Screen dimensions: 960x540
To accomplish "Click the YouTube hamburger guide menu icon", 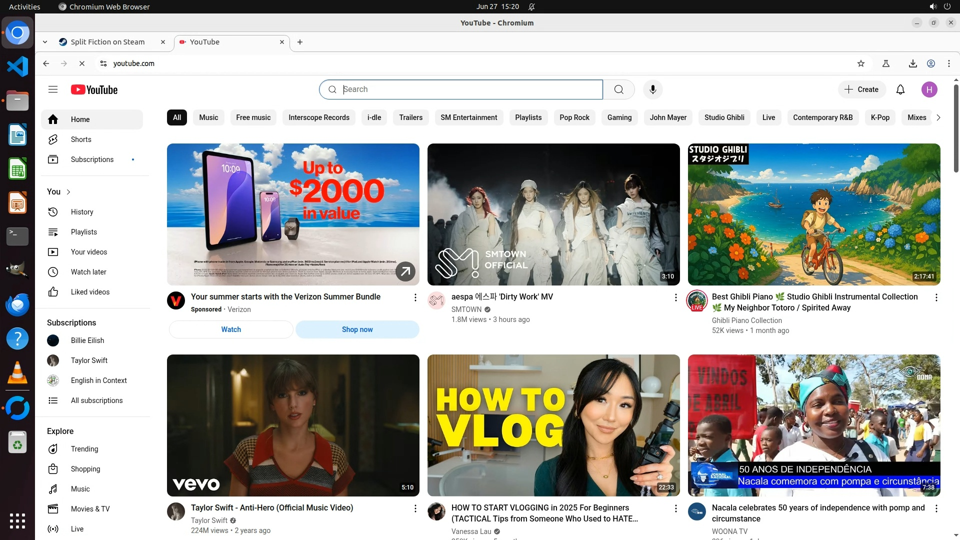I will click(53, 89).
